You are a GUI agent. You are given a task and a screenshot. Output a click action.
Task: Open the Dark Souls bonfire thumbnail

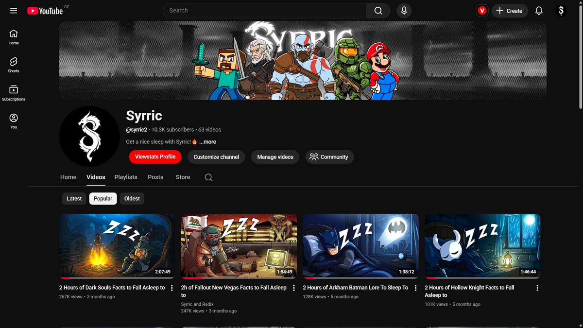pyautogui.click(x=117, y=246)
